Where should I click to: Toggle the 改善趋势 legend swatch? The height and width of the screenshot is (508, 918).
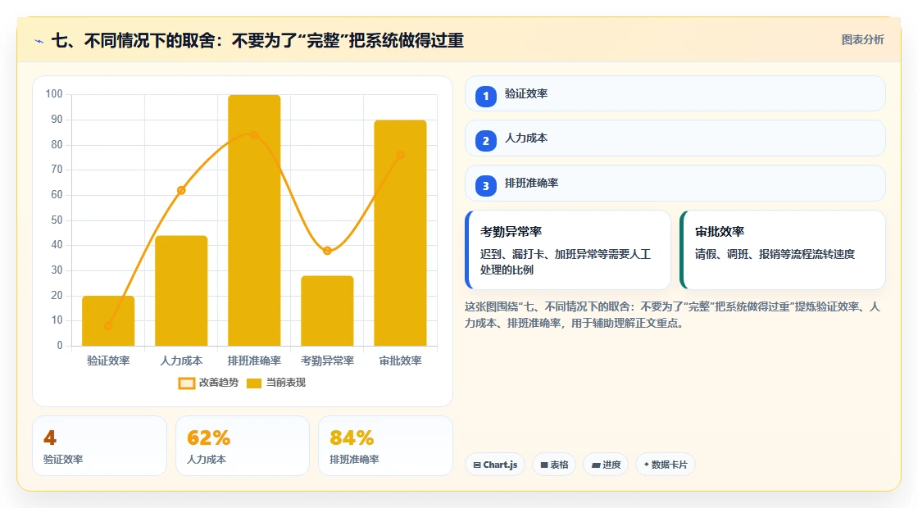coord(186,383)
